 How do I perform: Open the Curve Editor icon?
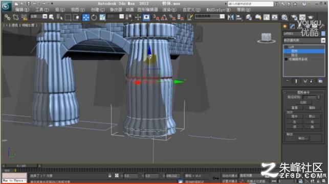267,17
